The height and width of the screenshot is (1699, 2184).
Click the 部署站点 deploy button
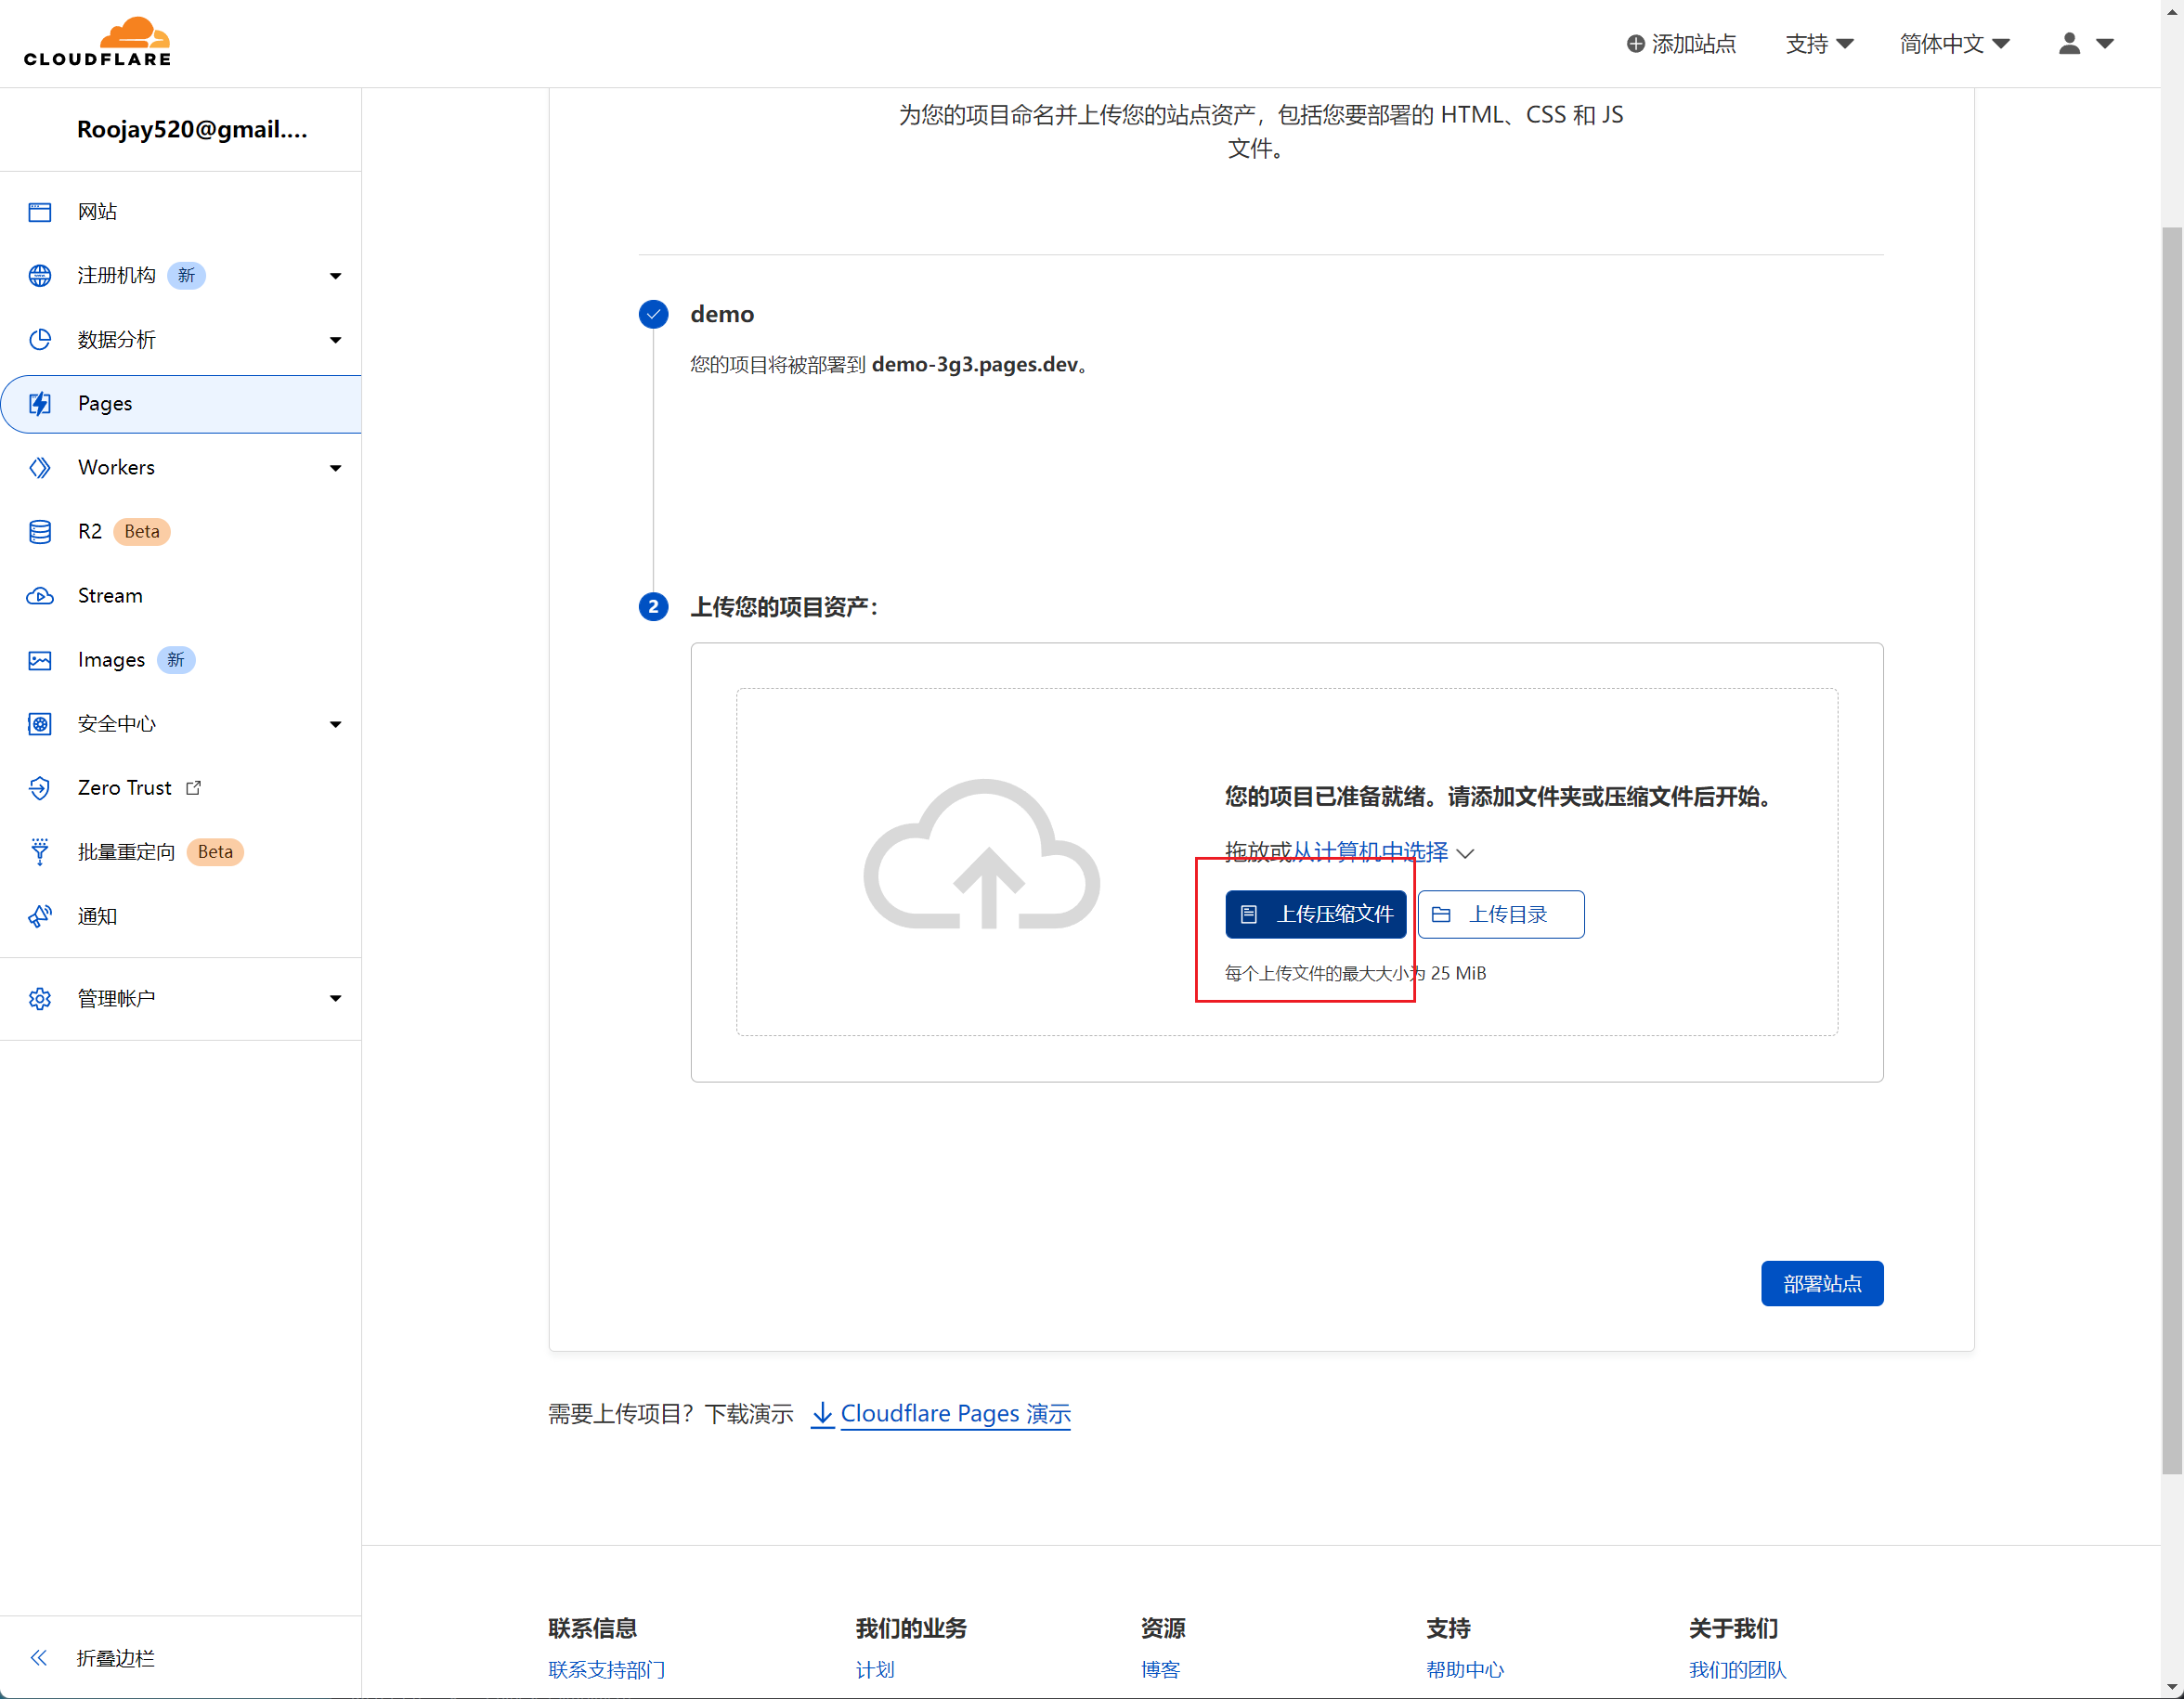pos(1821,1283)
